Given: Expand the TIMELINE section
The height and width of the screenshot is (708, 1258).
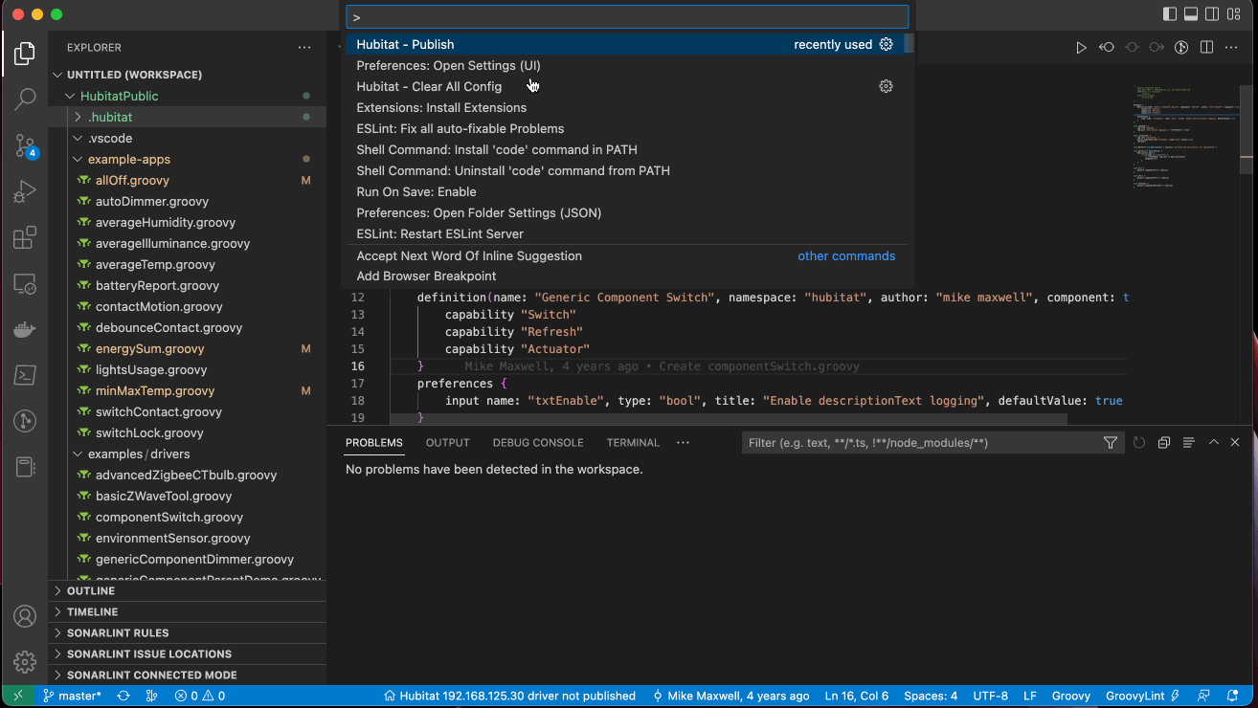Looking at the screenshot, I should (x=187, y=611).
